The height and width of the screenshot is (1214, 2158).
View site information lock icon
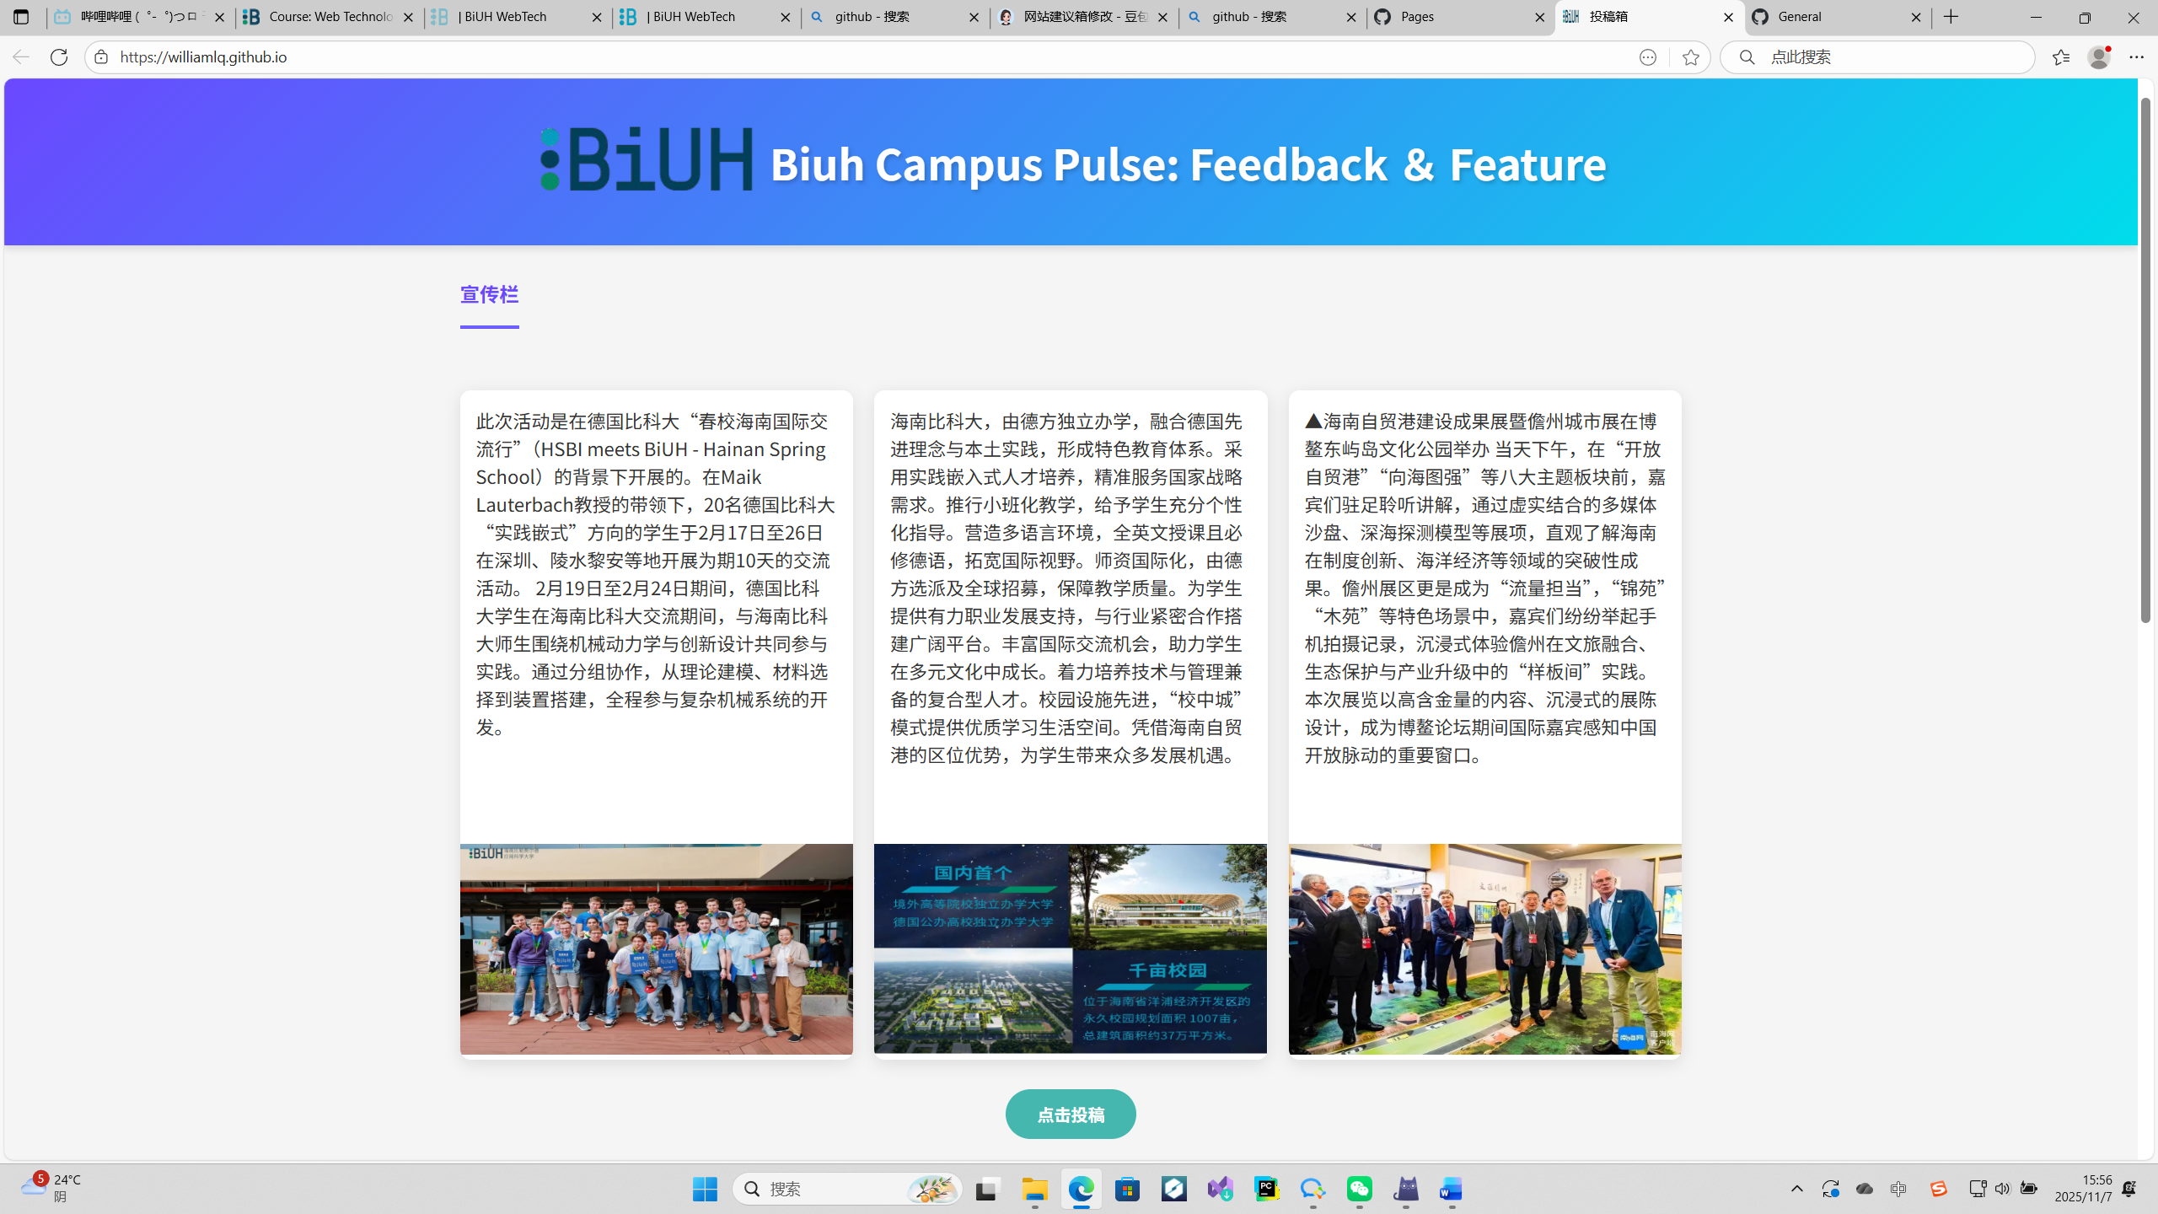101,57
